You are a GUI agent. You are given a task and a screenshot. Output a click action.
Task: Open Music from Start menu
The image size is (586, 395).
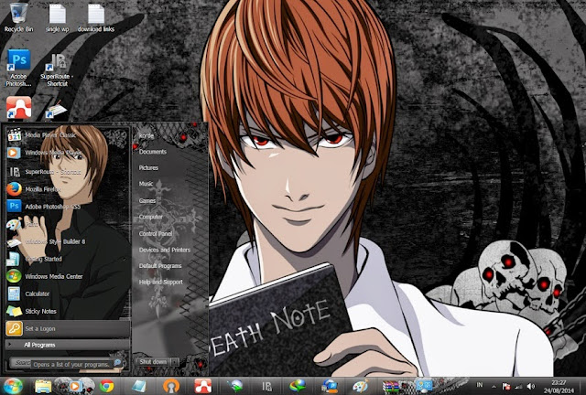[x=146, y=184]
